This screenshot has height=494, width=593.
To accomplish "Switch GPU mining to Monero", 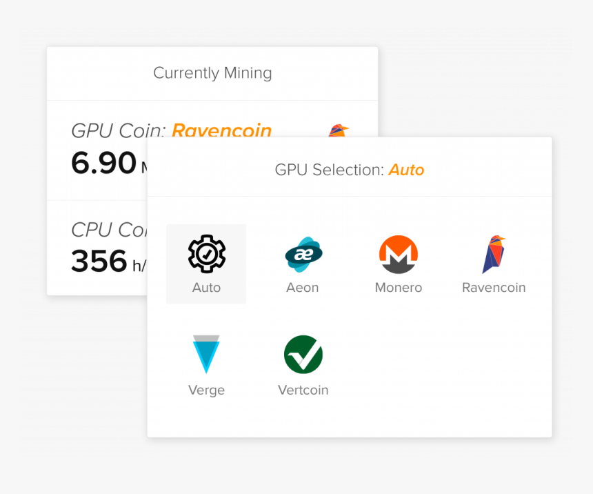I will [398, 264].
